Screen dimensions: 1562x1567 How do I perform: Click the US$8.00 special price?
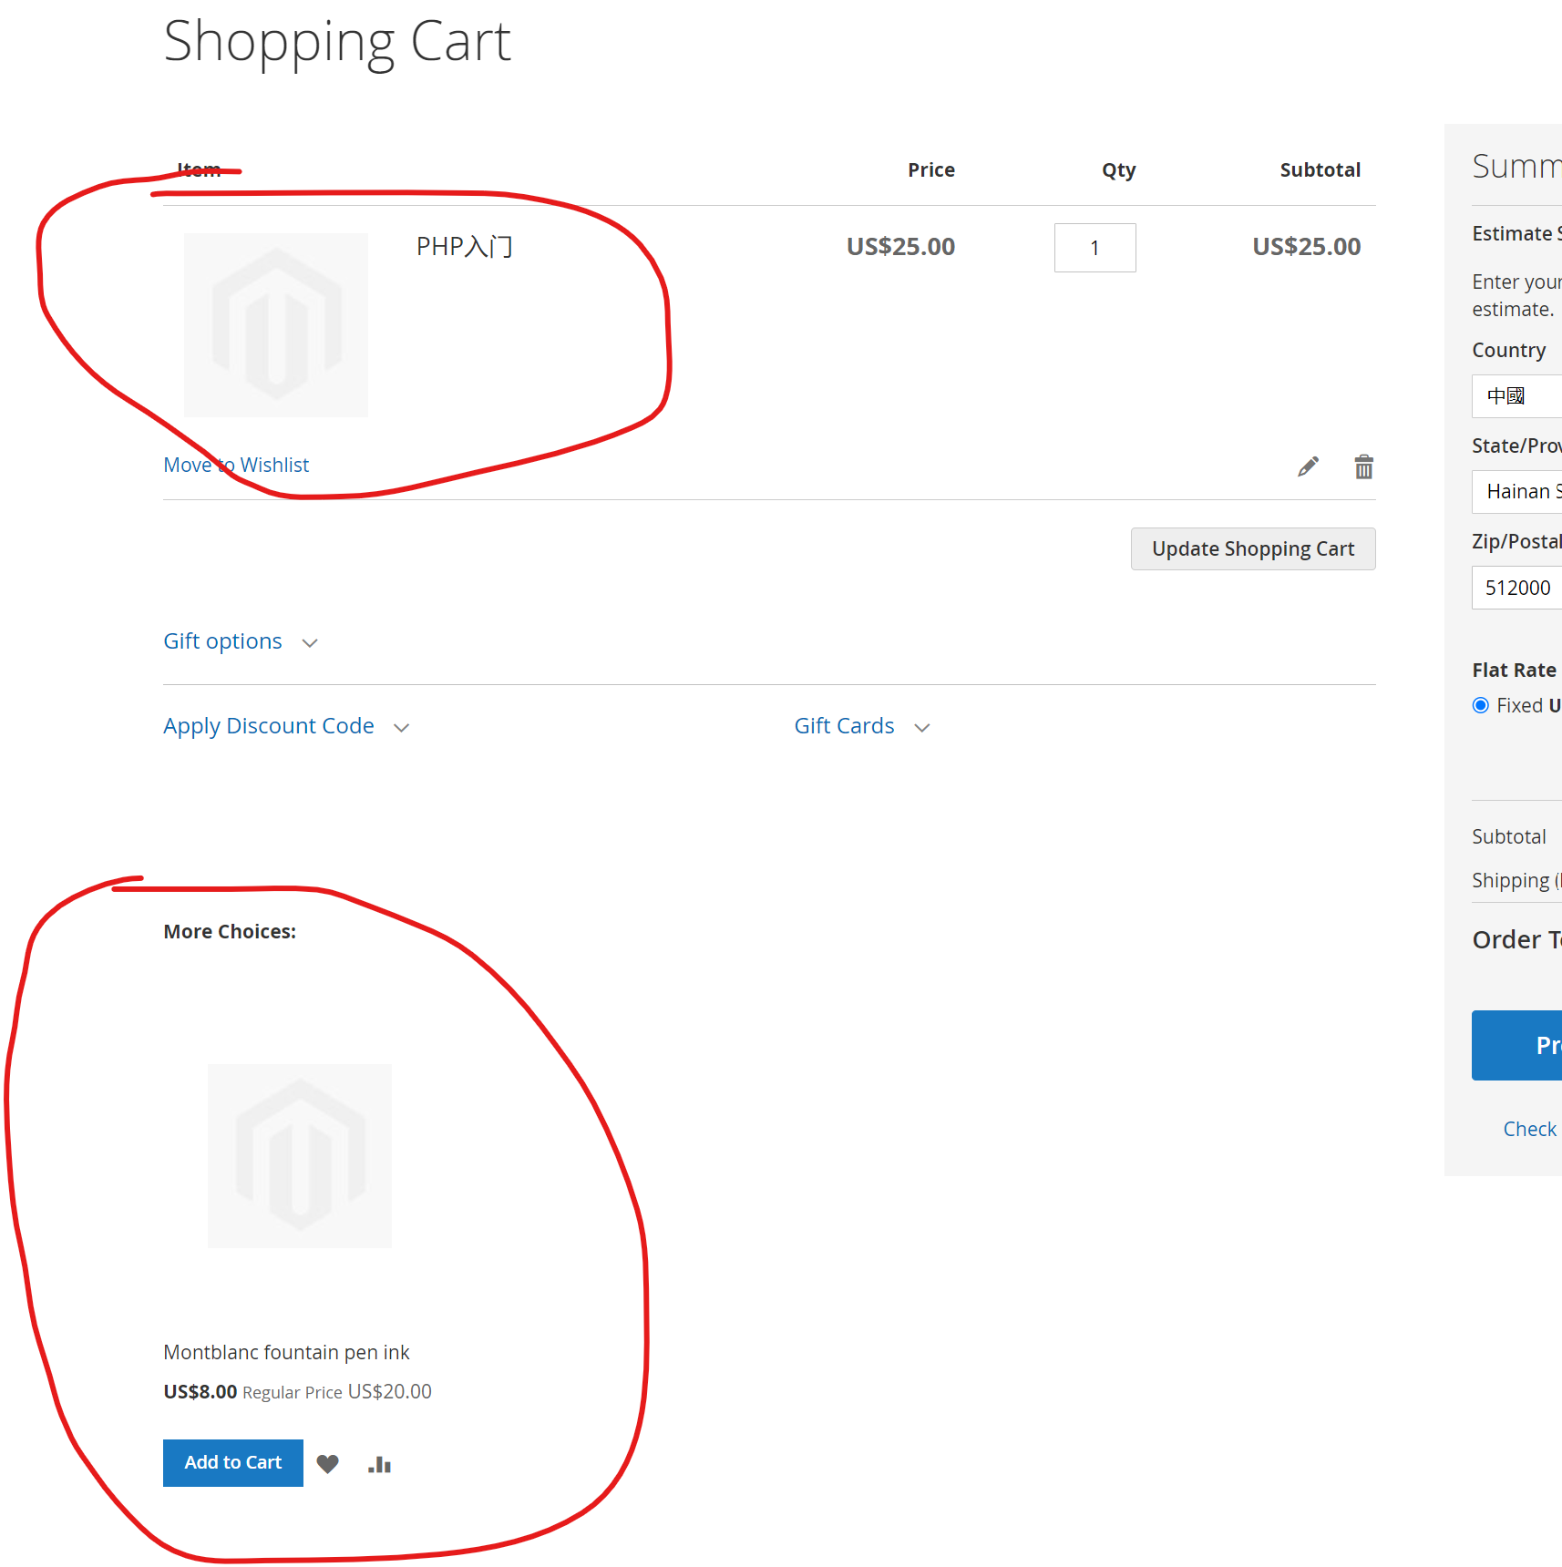pyautogui.click(x=200, y=1392)
